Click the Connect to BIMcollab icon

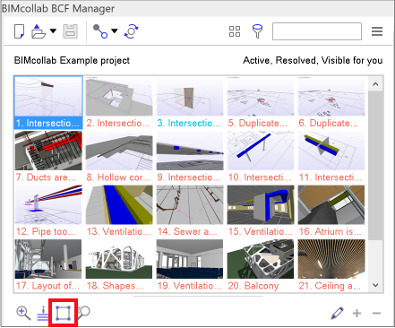(100, 31)
